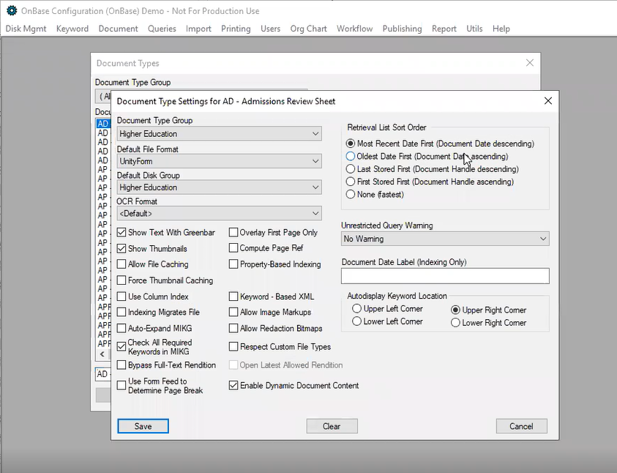Toggle off Show Thumbnails
This screenshot has height=473, width=617.
coord(121,248)
